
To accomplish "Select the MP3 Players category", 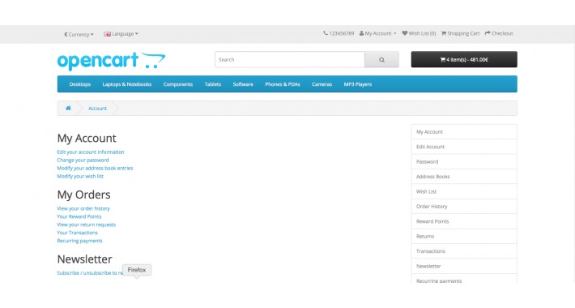I will (357, 84).
